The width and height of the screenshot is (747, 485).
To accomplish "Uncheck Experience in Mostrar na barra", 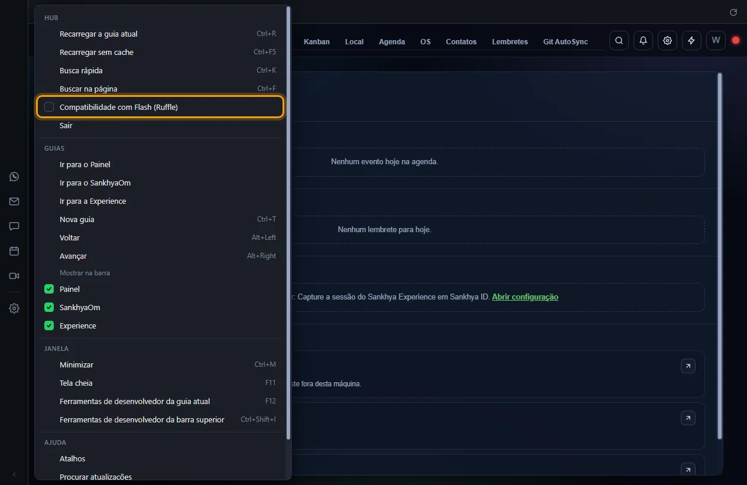I will (49, 325).
